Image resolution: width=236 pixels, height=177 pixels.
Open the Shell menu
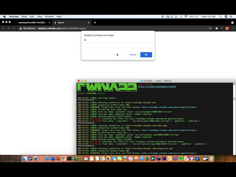click(x=24, y=17)
